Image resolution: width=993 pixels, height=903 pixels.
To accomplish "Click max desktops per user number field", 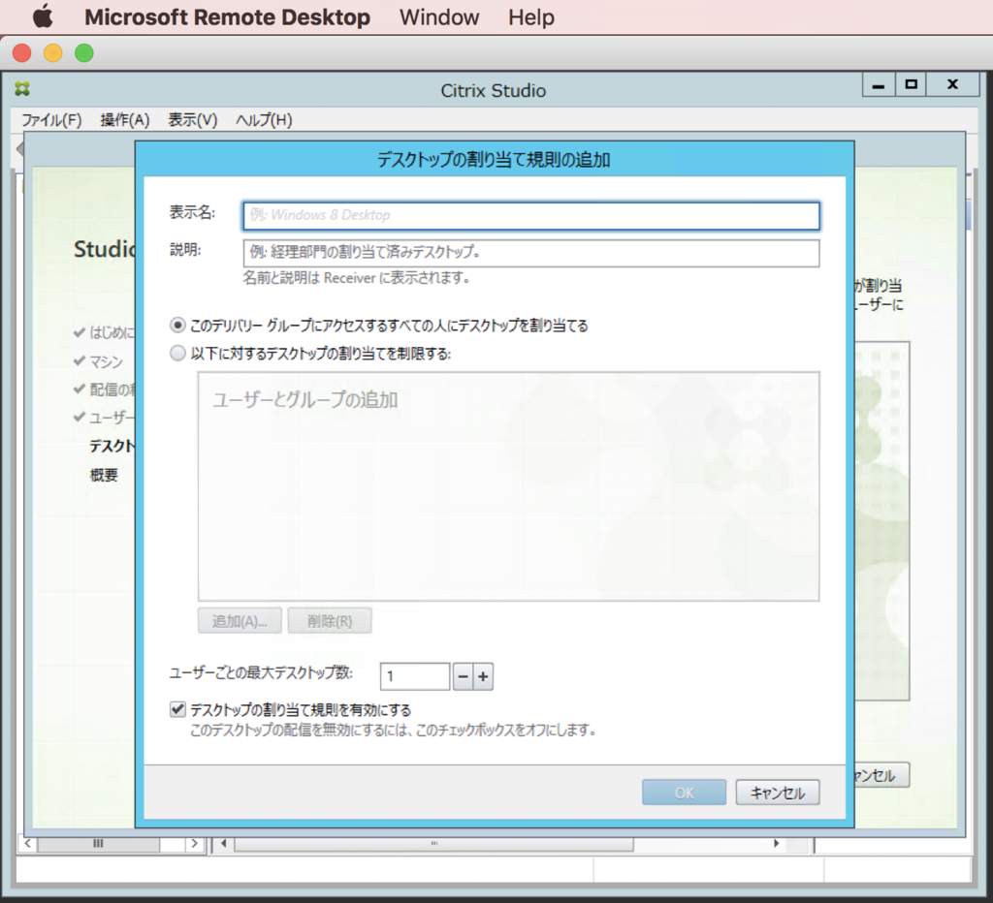I will coord(415,676).
